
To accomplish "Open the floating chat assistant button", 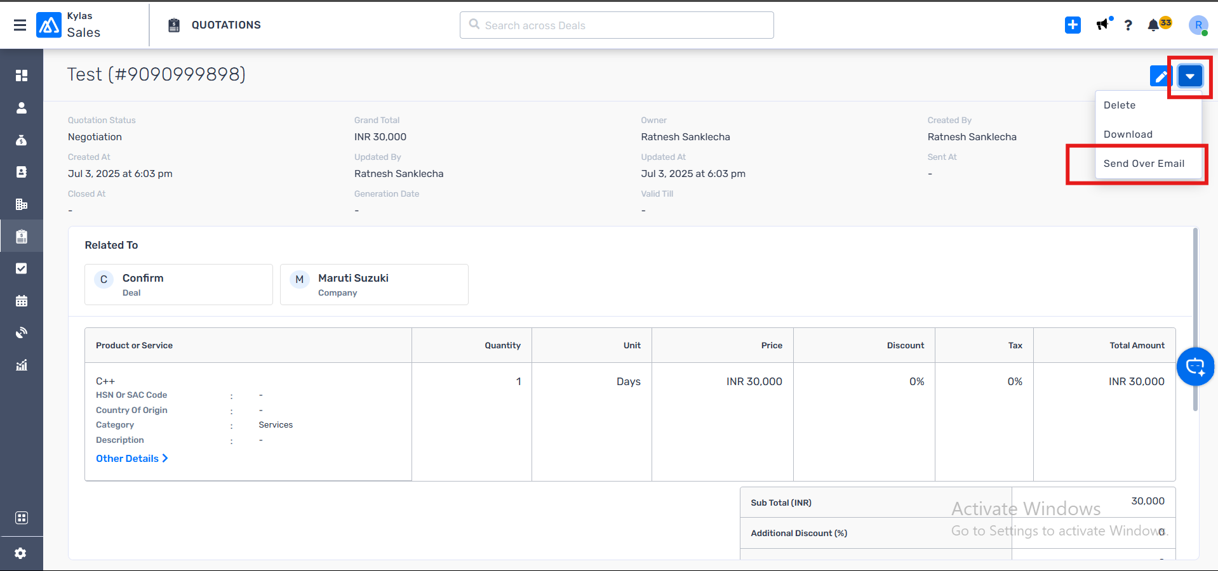I will 1195,367.
